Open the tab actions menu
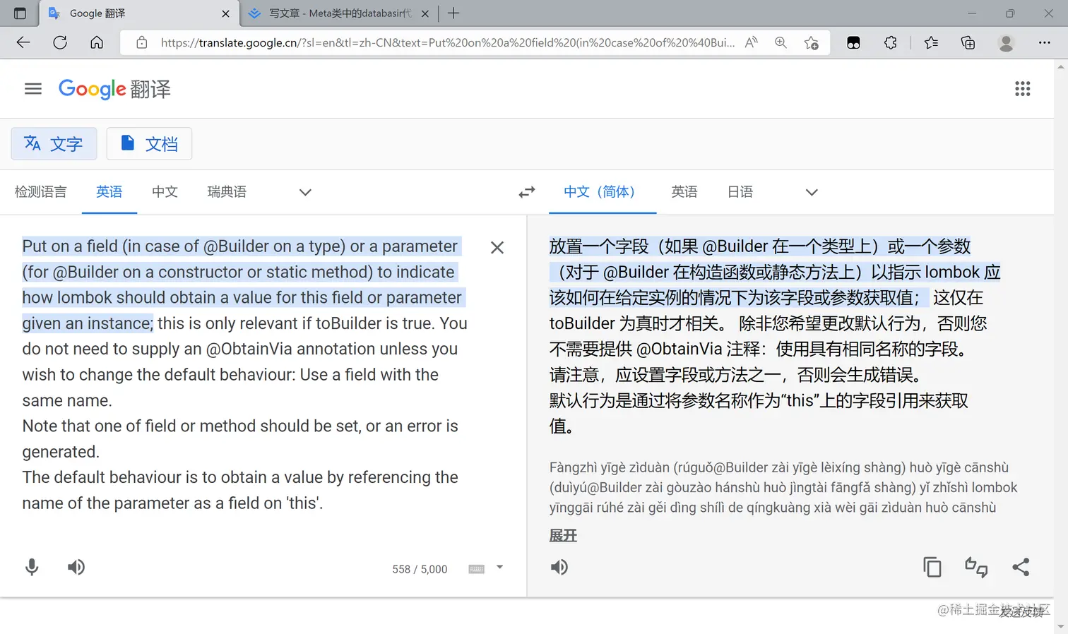1068x634 pixels. [20, 13]
